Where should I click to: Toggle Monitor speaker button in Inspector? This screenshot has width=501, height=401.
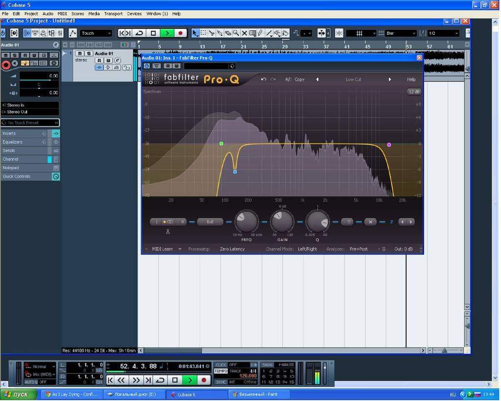point(14,63)
